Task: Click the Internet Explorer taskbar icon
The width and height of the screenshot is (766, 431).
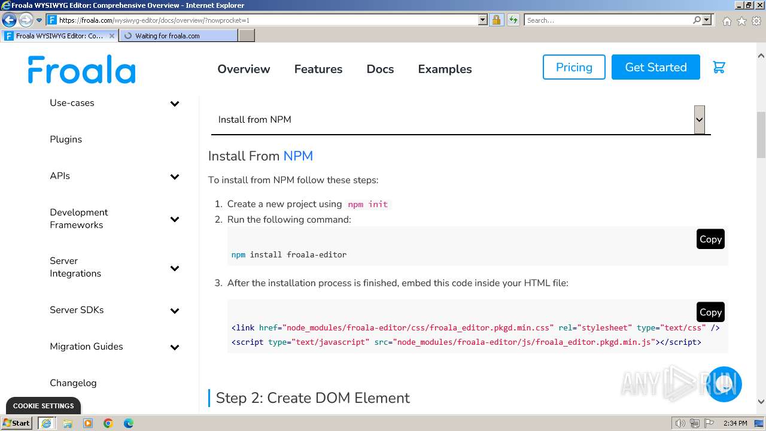Action: (x=46, y=423)
